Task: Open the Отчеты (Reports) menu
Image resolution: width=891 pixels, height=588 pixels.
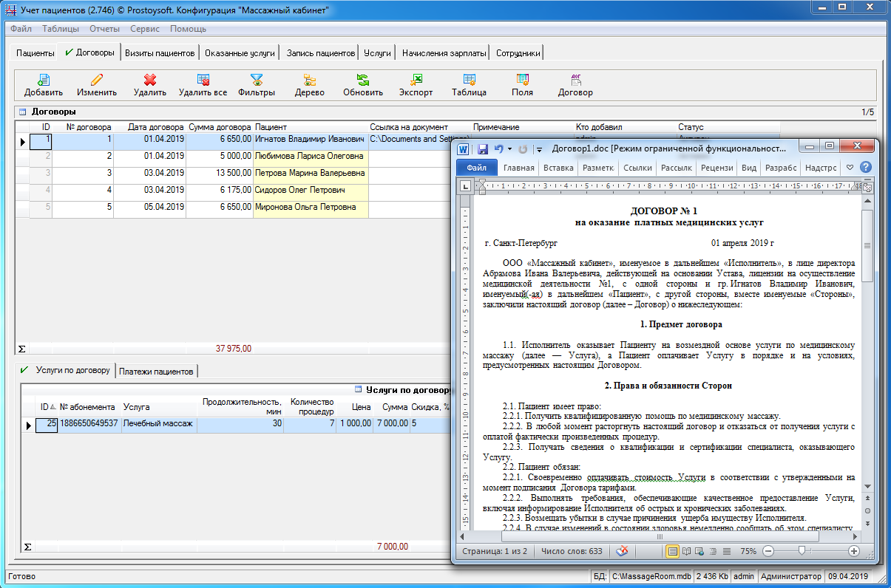Action: (x=105, y=29)
